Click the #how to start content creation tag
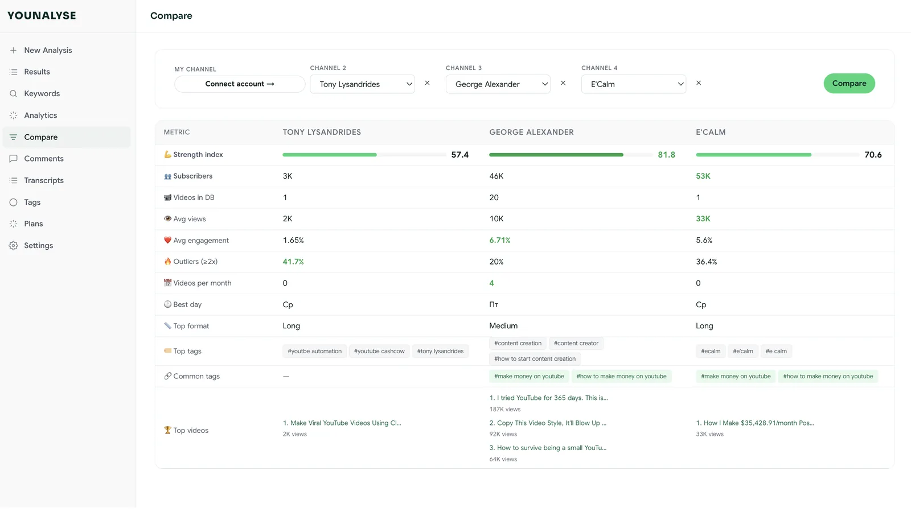This screenshot has height=512, width=911. tap(535, 359)
